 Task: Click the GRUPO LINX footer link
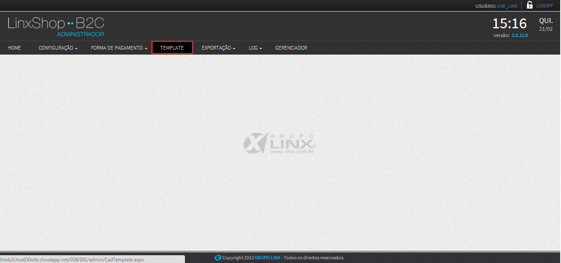point(268,258)
